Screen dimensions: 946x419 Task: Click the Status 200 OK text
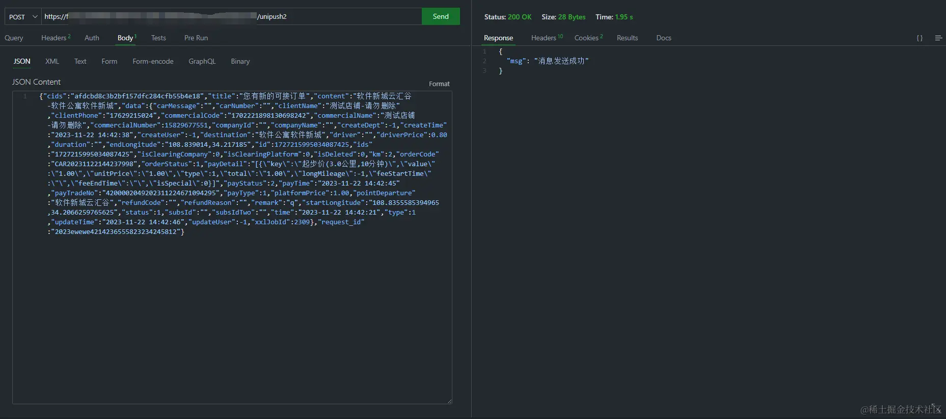pos(507,17)
